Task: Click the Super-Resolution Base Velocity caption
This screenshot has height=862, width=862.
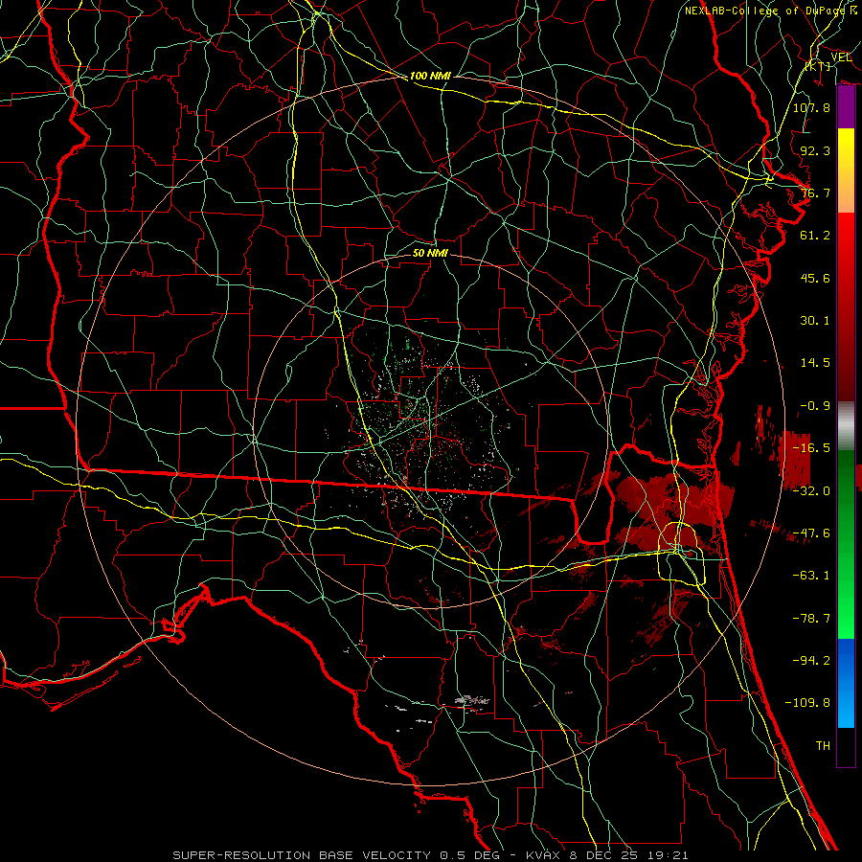Action: tap(430, 855)
